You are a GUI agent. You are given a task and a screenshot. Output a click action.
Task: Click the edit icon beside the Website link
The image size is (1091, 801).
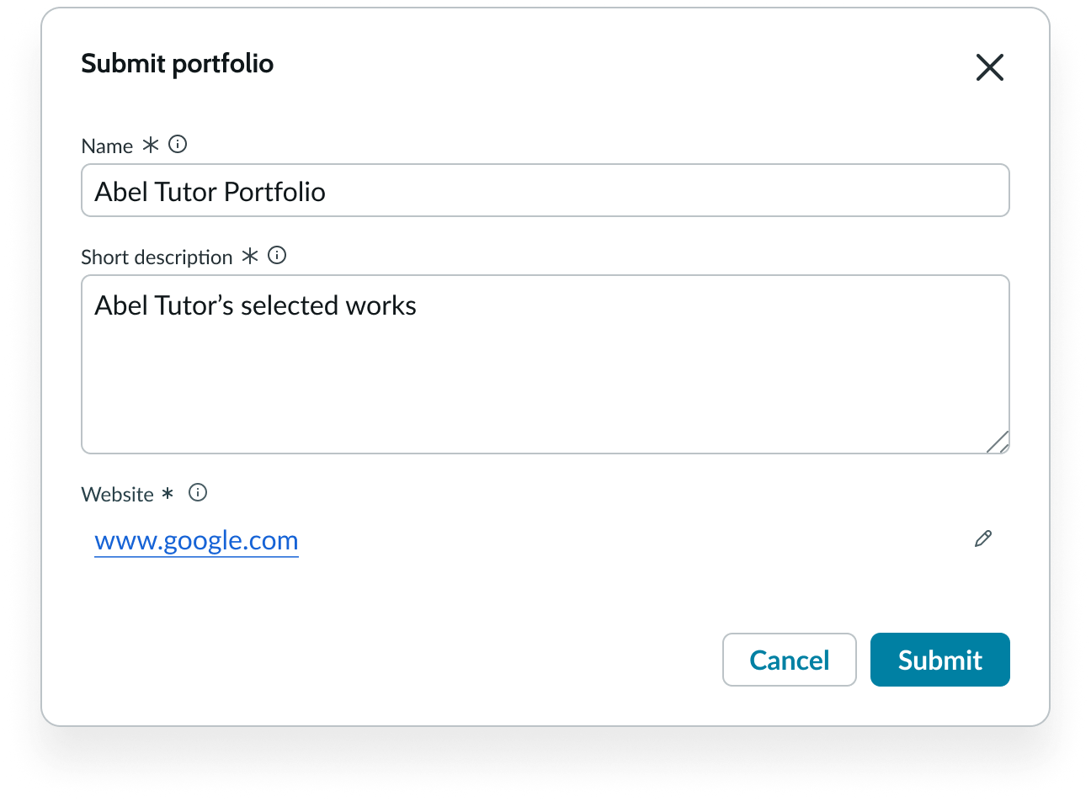point(982,538)
